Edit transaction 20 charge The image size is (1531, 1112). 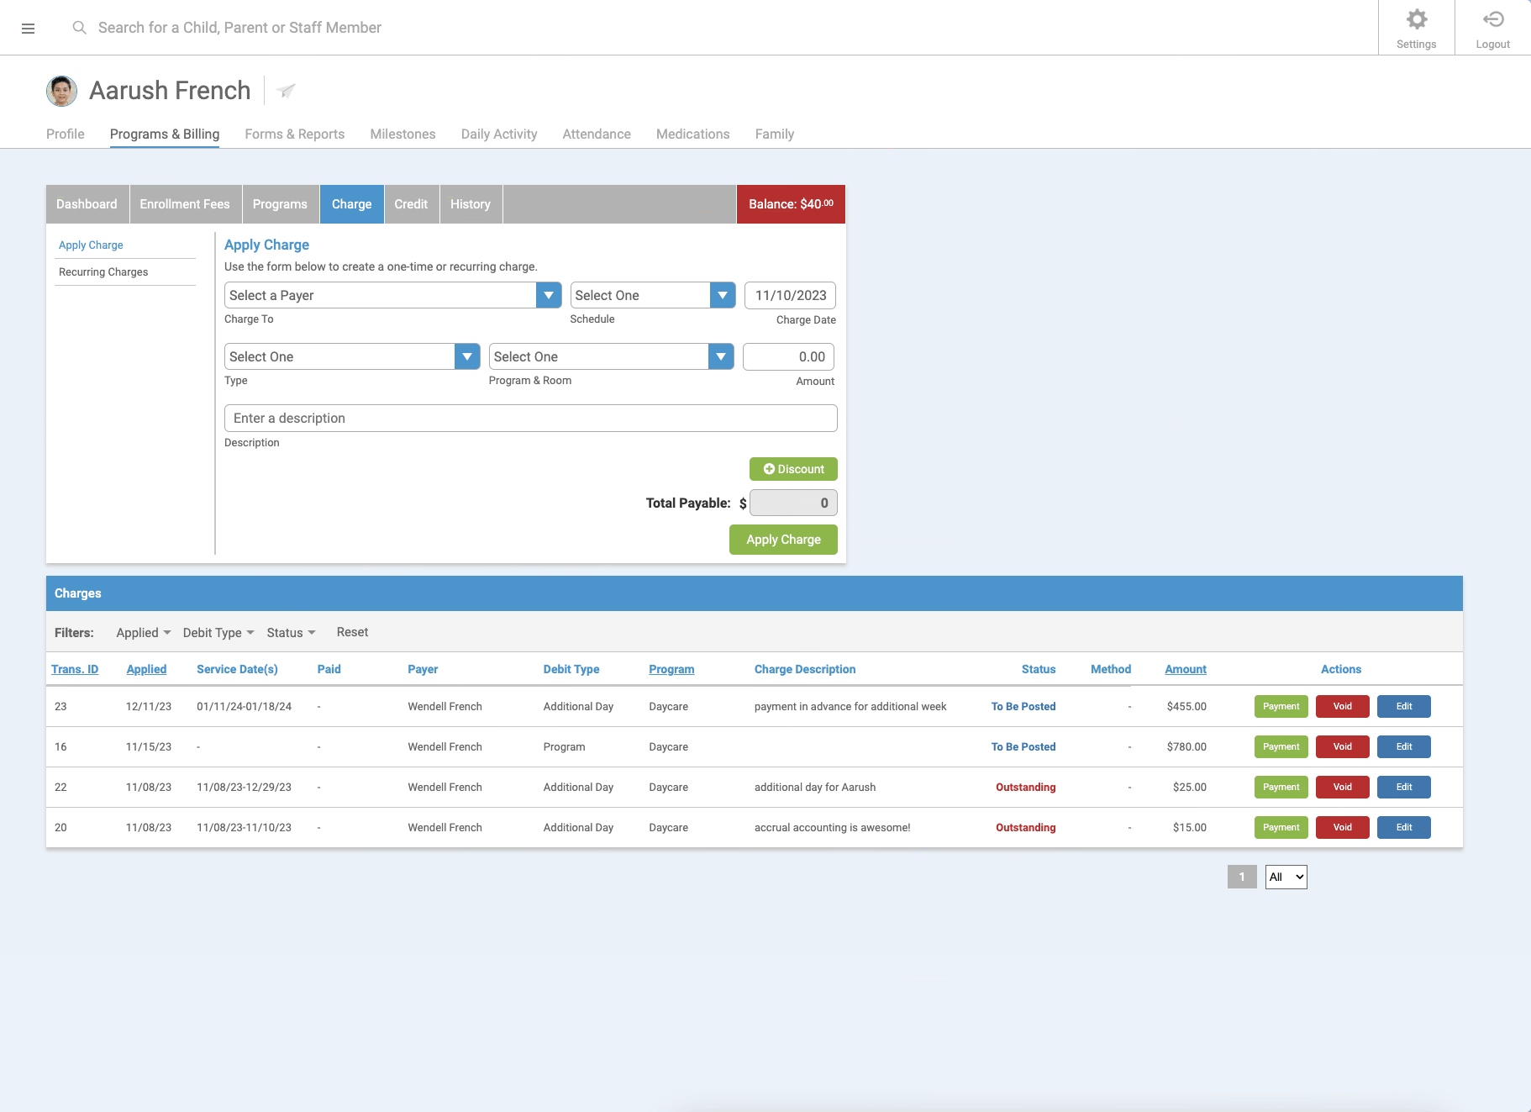1403,828
